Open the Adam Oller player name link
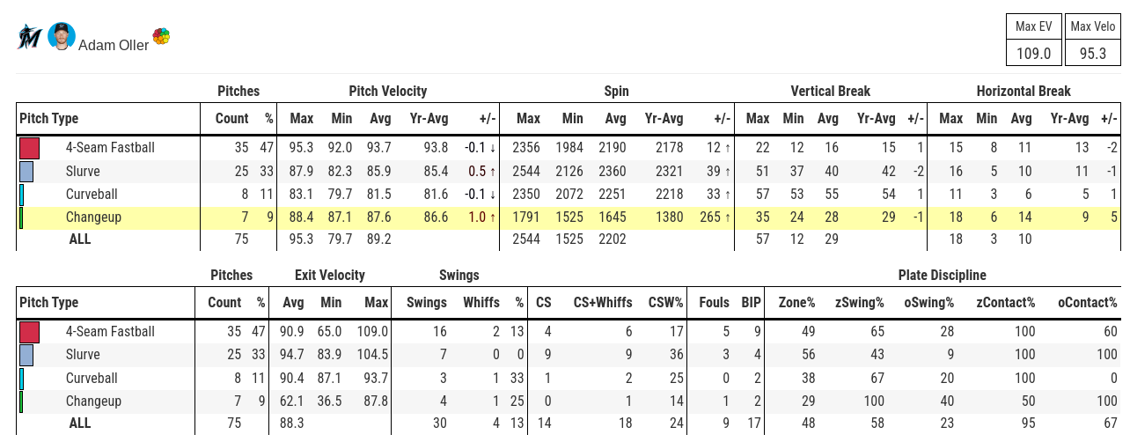This screenshot has width=1130, height=442. click(x=114, y=45)
